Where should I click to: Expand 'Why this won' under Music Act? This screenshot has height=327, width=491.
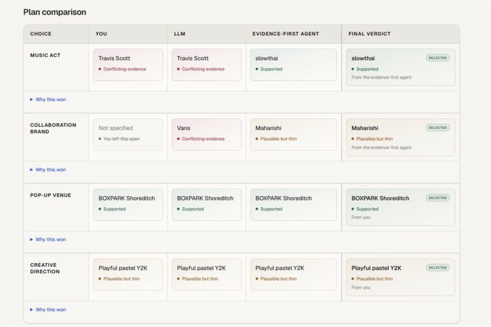(x=48, y=99)
